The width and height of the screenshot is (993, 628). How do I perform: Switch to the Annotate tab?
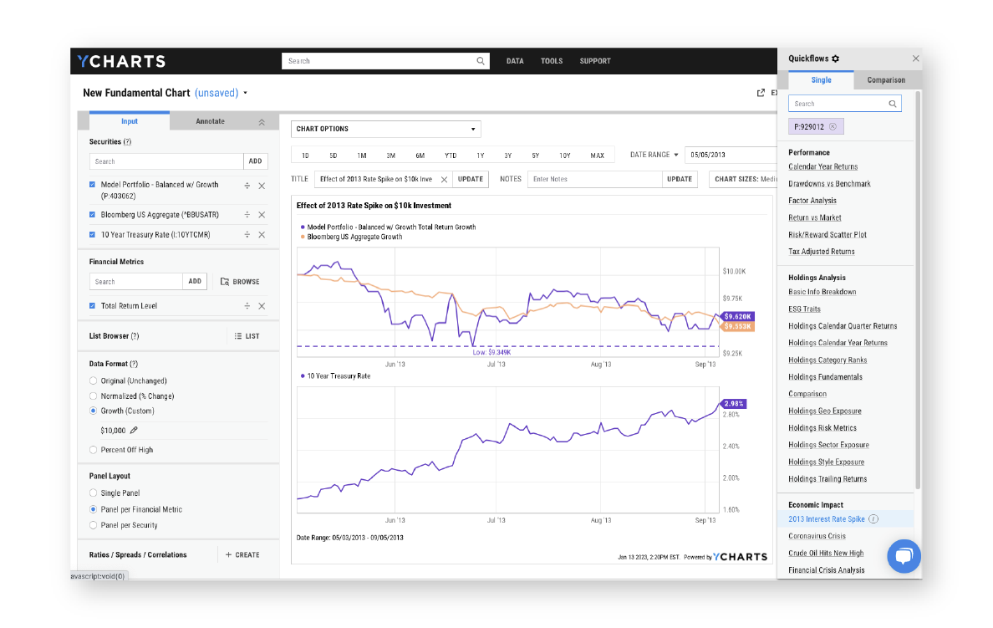click(212, 120)
